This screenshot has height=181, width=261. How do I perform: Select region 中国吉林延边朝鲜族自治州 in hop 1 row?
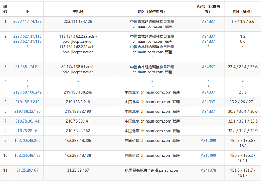(x=152, y=21)
